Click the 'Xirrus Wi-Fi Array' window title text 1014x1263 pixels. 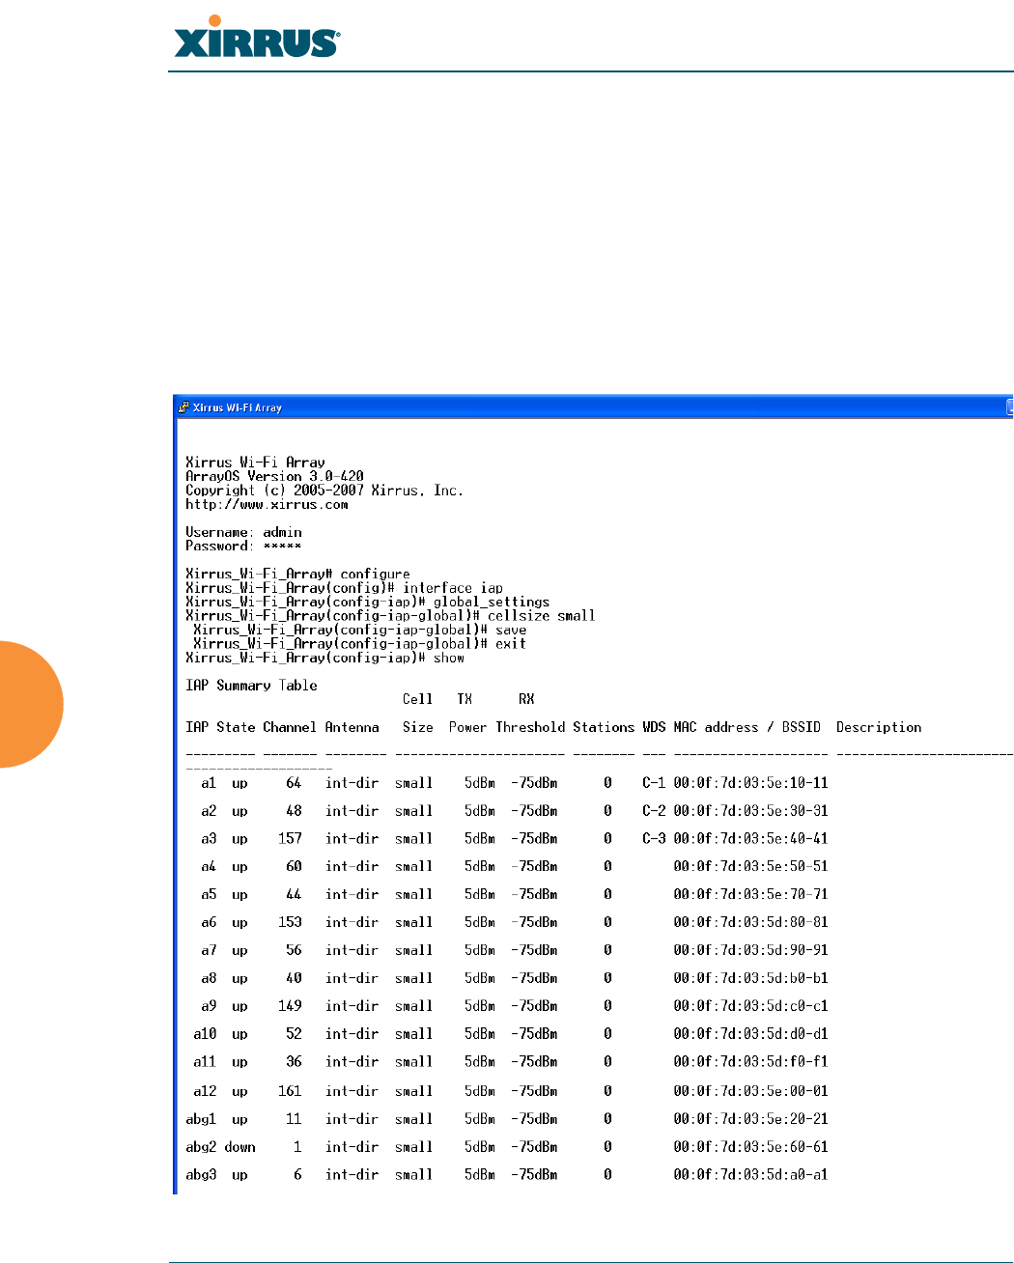pyautogui.click(x=238, y=407)
